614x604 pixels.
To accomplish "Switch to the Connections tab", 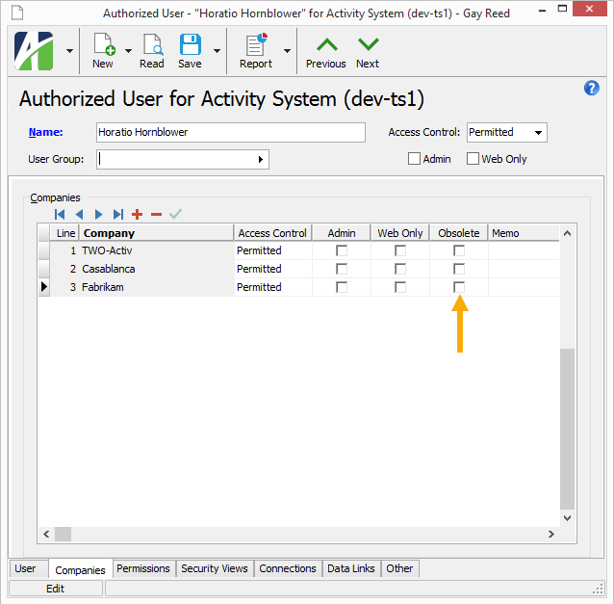I will [288, 568].
